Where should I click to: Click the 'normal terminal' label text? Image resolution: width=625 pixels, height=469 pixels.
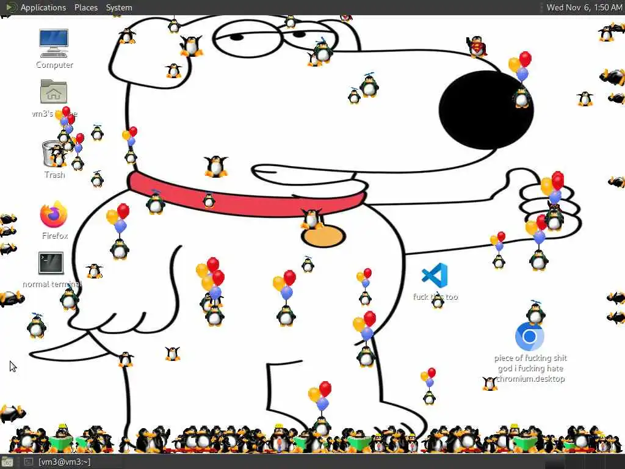pyautogui.click(x=52, y=284)
